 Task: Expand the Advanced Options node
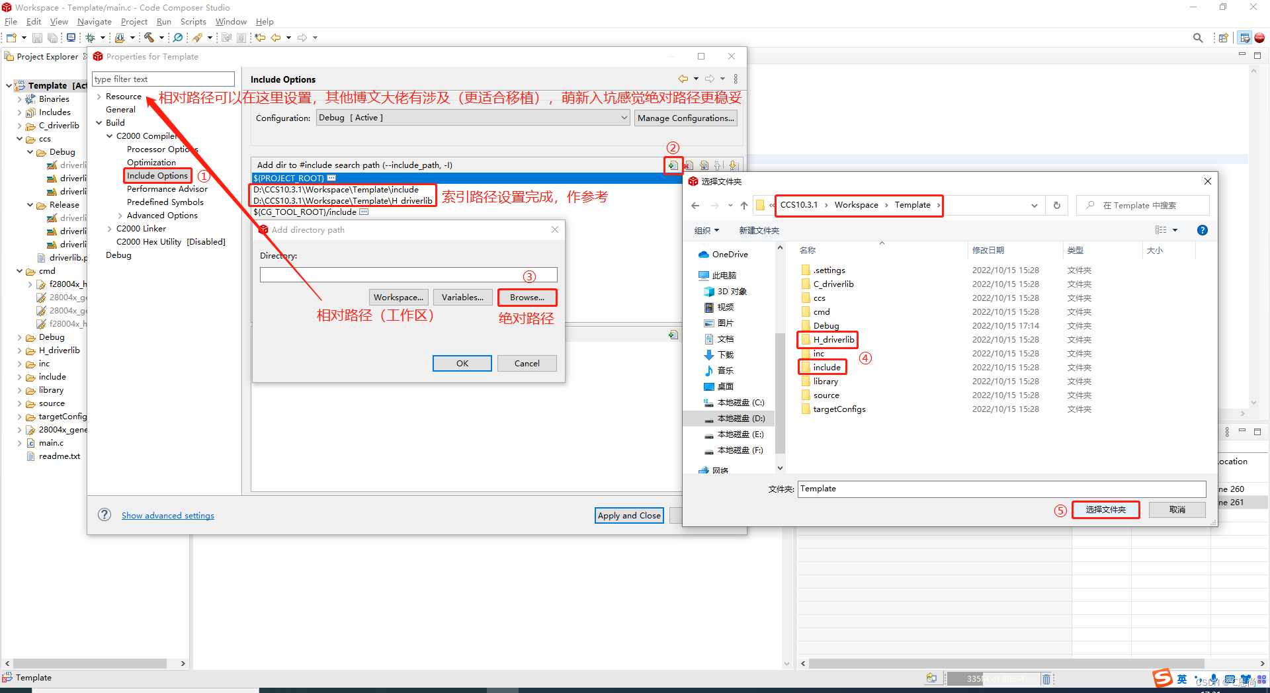click(120, 216)
